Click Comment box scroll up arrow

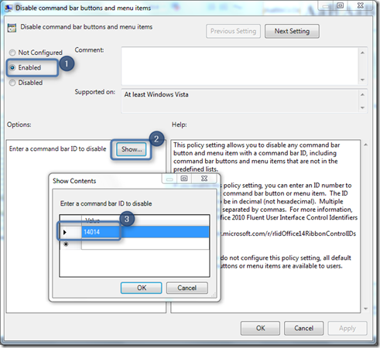(x=362, y=53)
